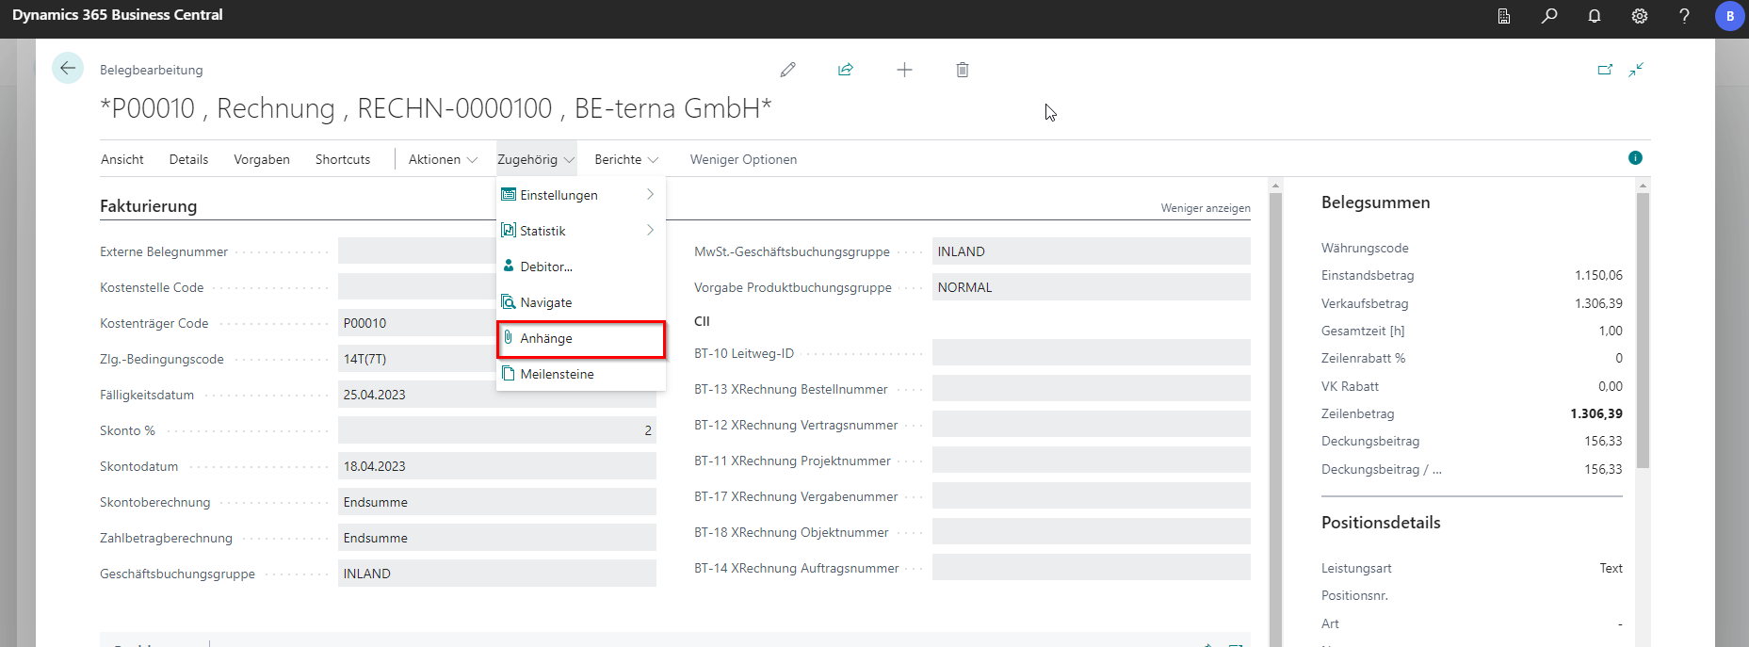Click the help question mark icon
Image resolution: width=1749 pixels, height=647 pixels.
tap(1685, 16)
